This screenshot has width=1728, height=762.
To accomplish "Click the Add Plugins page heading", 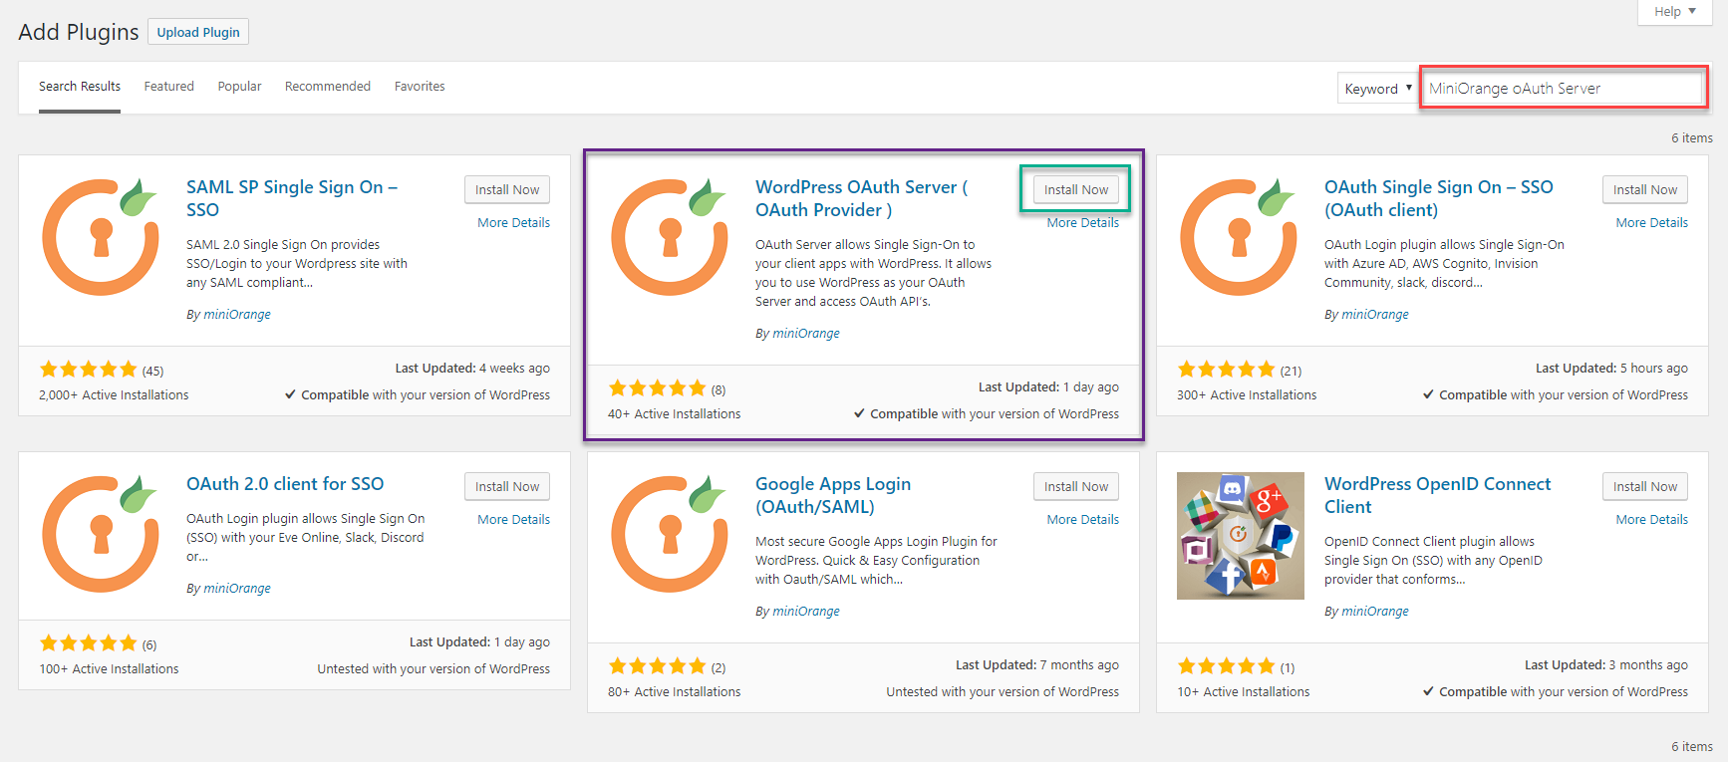I will (x=79, y=32).
